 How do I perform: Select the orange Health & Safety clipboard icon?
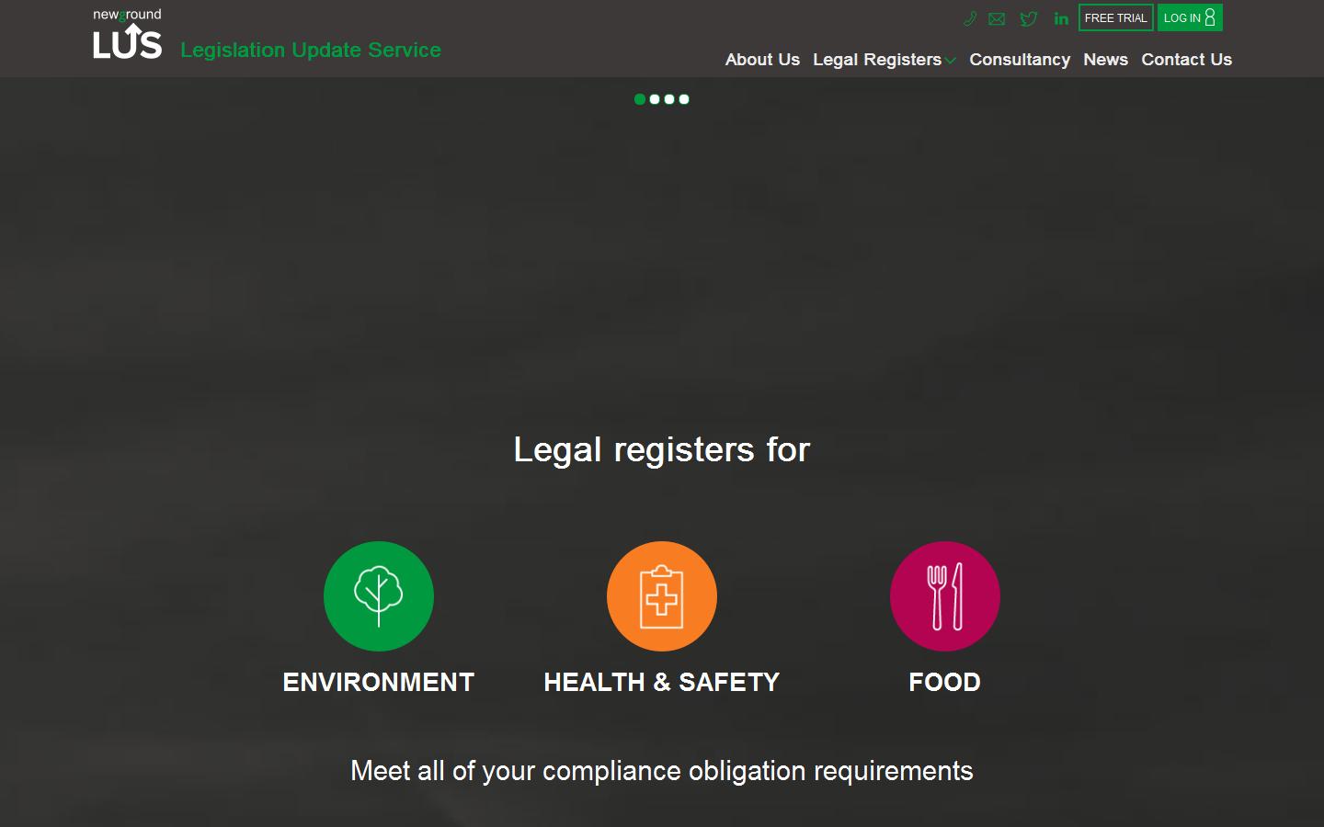[661, 596]
